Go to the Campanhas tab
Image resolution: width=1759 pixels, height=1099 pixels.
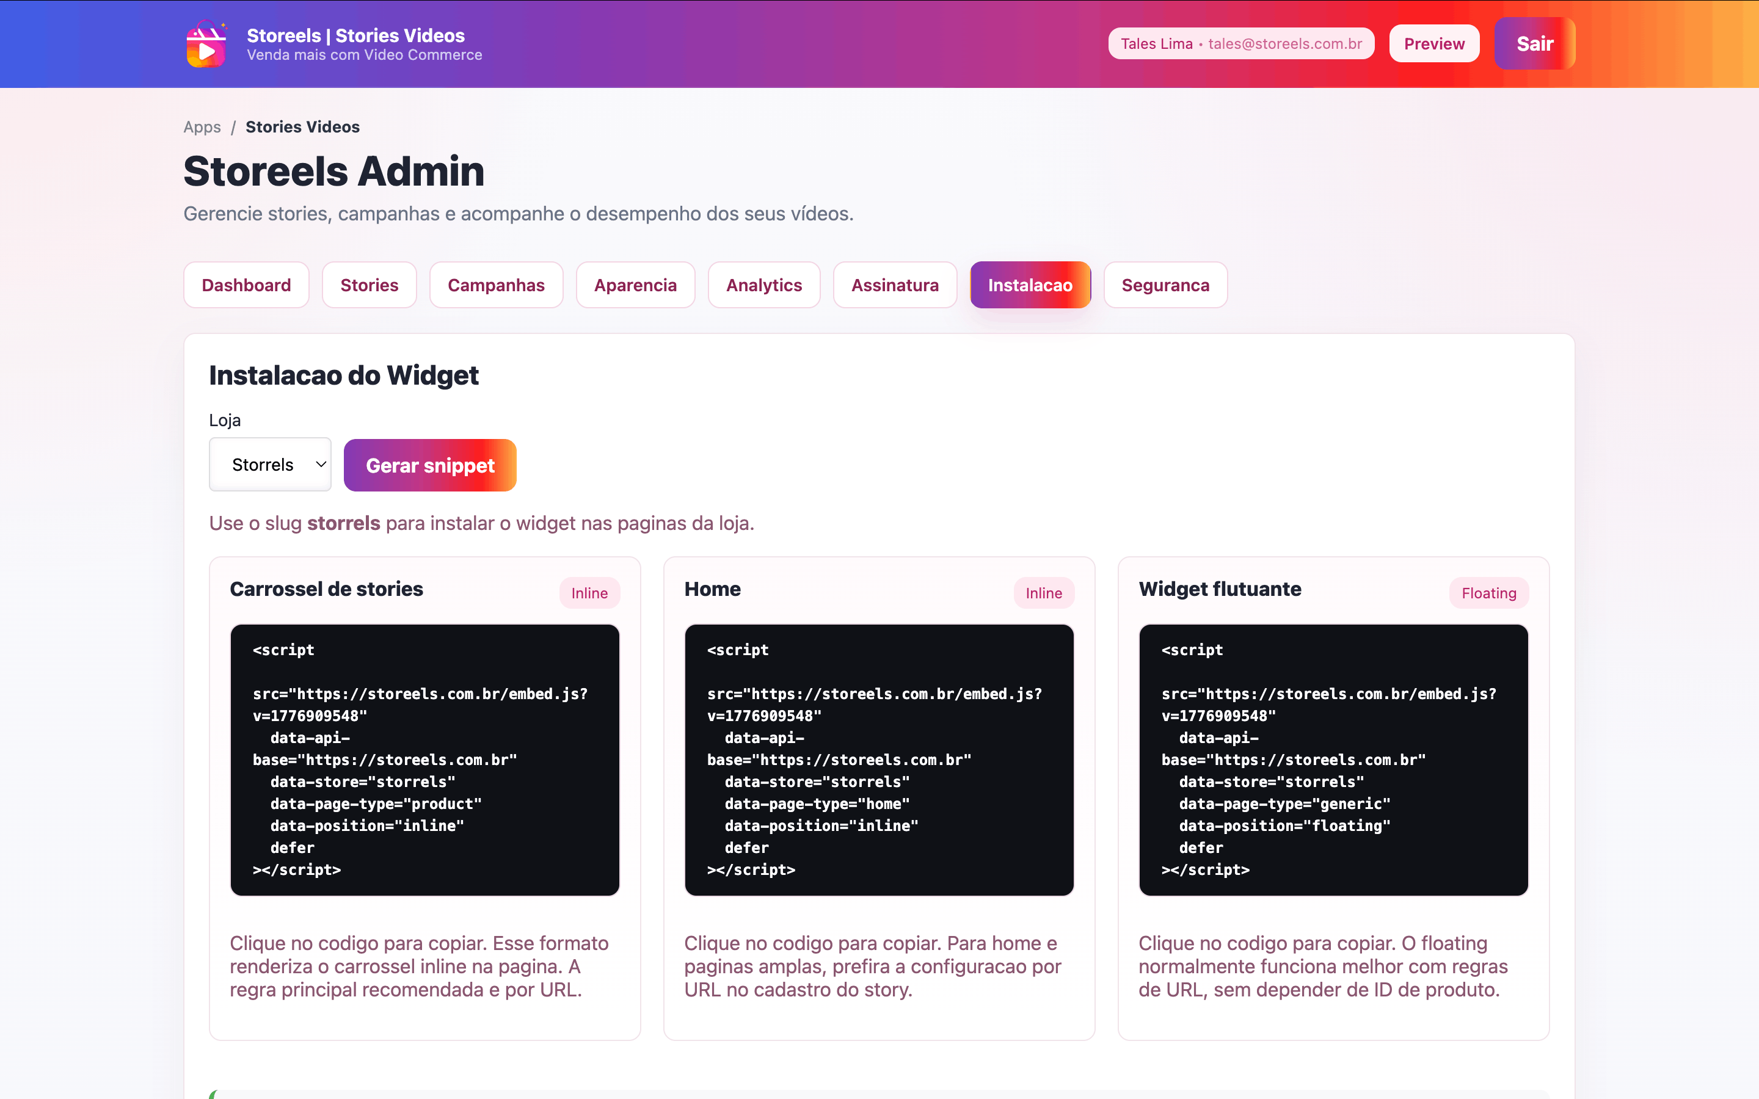coord(496,285)
